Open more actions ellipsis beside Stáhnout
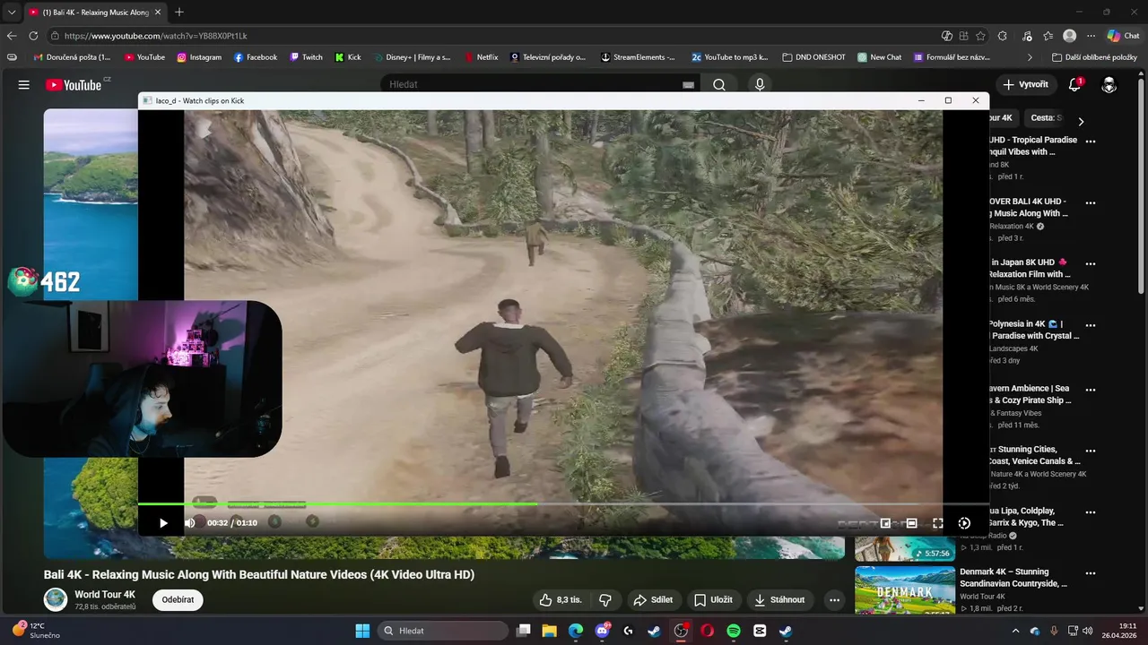1148x645 pixels. [x=834, y=599]
